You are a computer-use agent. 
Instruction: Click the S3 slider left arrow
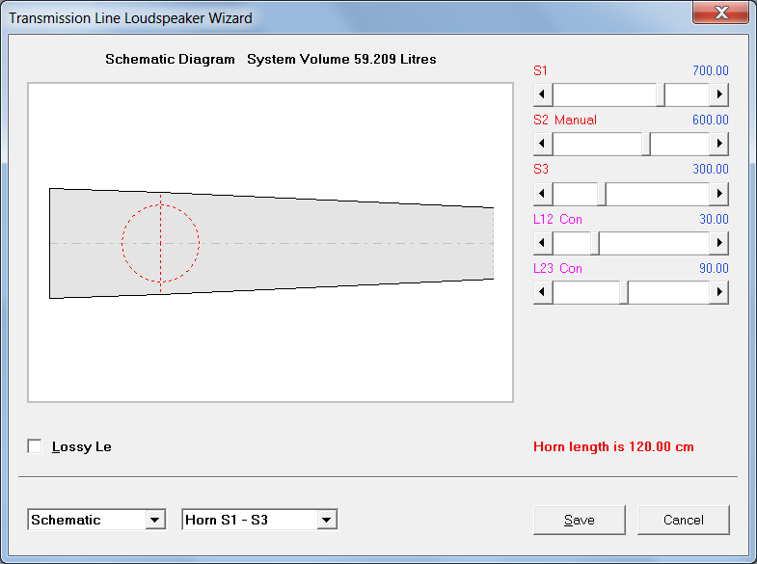543,194
